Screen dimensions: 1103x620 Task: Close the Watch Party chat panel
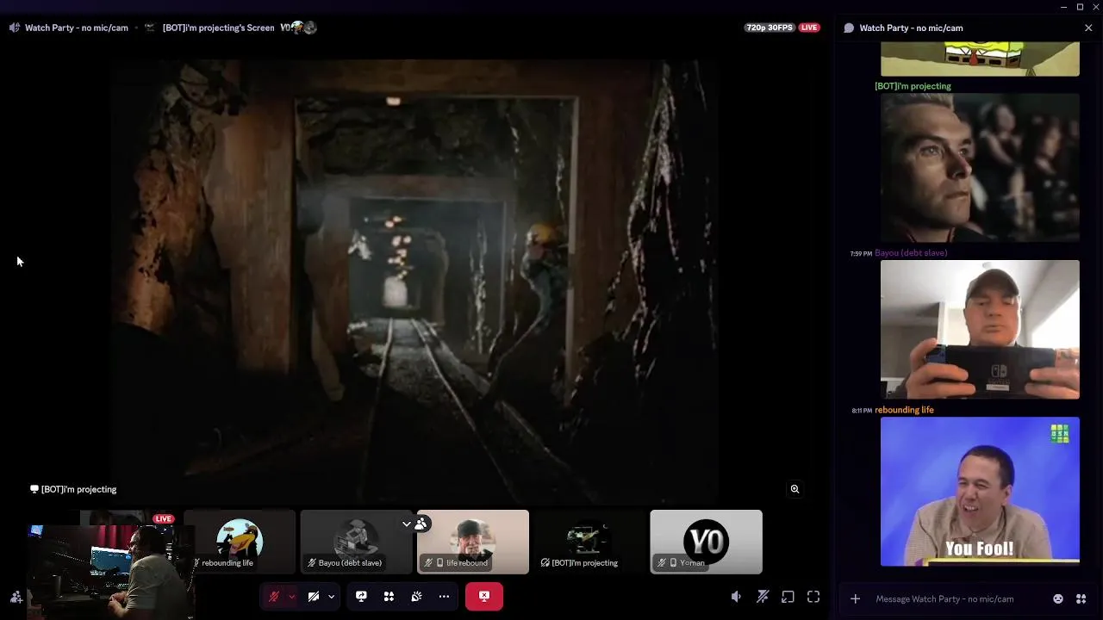[1088, 28]
